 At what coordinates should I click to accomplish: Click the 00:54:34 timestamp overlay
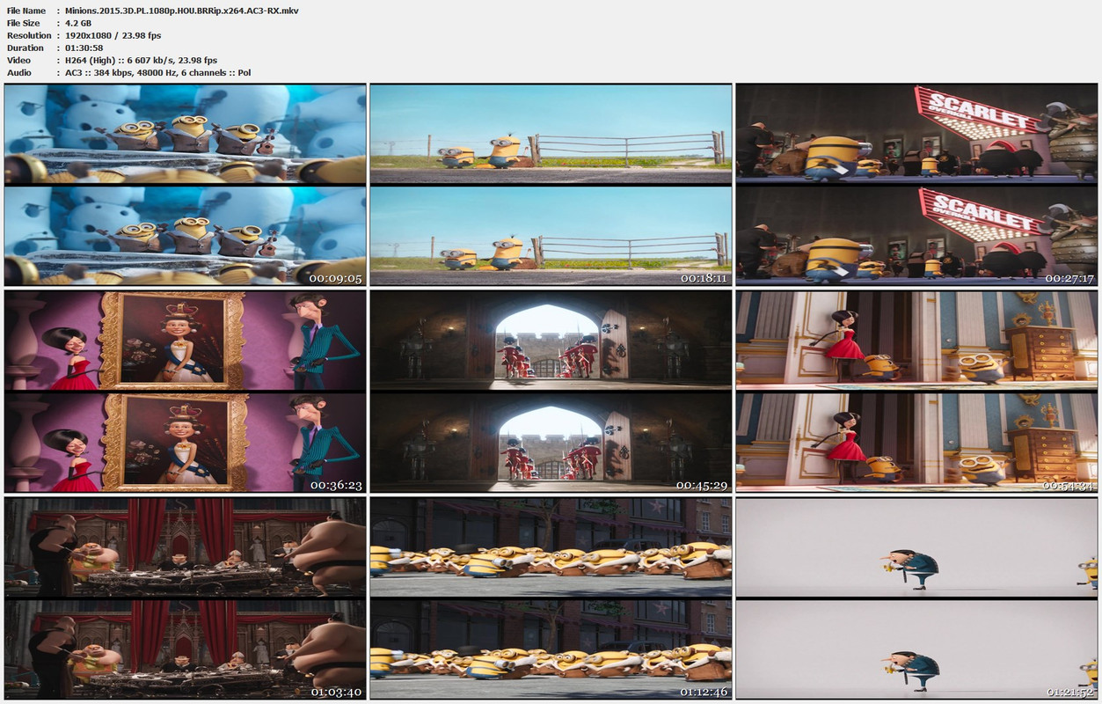1068,485
